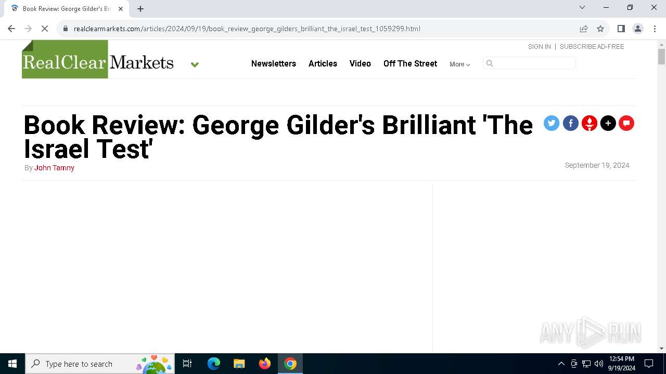This screenshot has width=666, height=374.
Task: Open the notification center
Action: pyautogui.click(x=649, y=364)
